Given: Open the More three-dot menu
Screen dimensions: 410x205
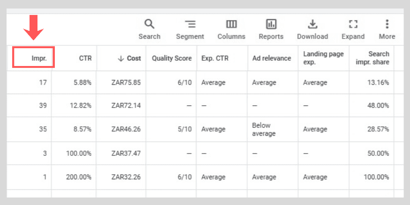Looking at the screenshot, I should [x=387, y=24].
